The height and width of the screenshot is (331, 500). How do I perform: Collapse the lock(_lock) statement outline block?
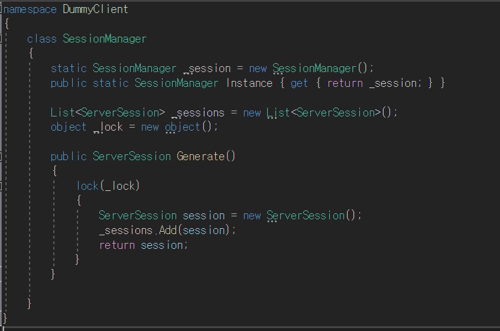point(1,186)
